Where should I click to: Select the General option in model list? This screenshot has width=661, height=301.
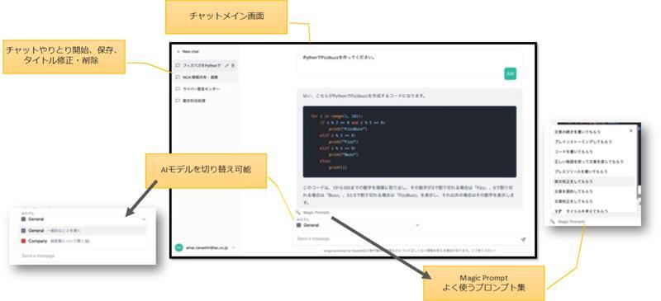pyautogui.click(x=83, y=231)
